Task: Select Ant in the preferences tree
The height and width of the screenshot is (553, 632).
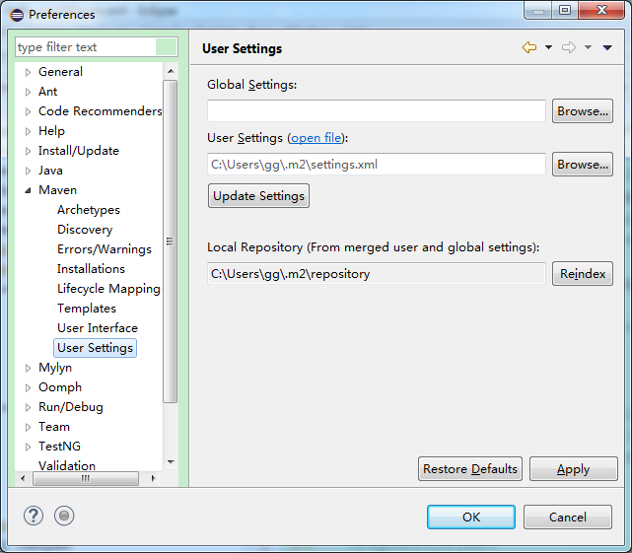Action: pyautogui.click(x=48, y=92)
